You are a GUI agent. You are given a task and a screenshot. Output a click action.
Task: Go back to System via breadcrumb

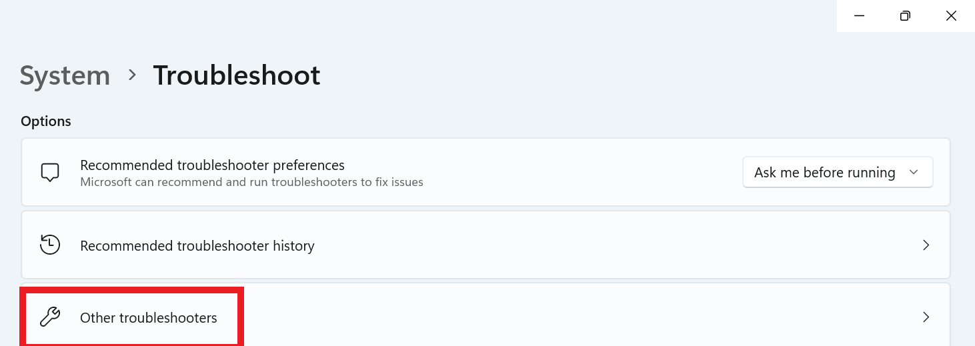click(65, 75)
